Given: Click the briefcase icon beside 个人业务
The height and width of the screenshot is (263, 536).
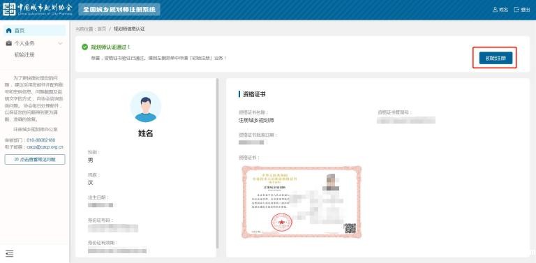Looking at the screenshot, I should click(x=9, y=43).
